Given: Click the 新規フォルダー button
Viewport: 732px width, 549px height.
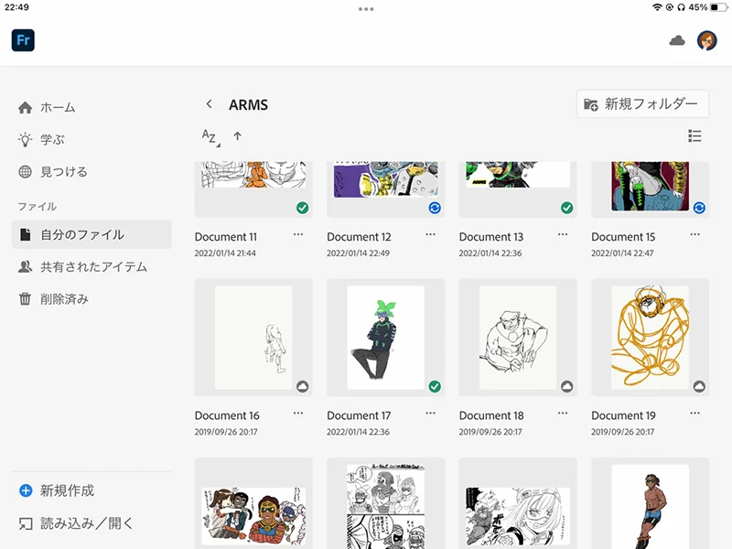Looking at the screenshot, I should (x=642, y=104).
